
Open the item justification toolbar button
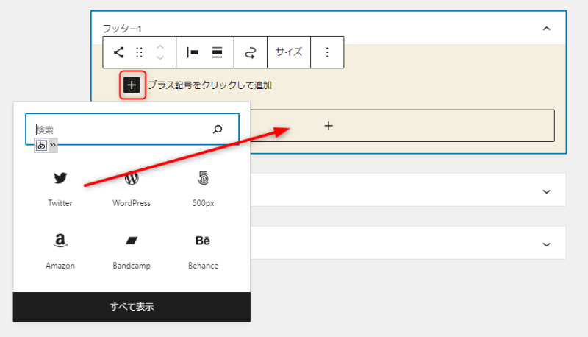[x=193, y=52]
